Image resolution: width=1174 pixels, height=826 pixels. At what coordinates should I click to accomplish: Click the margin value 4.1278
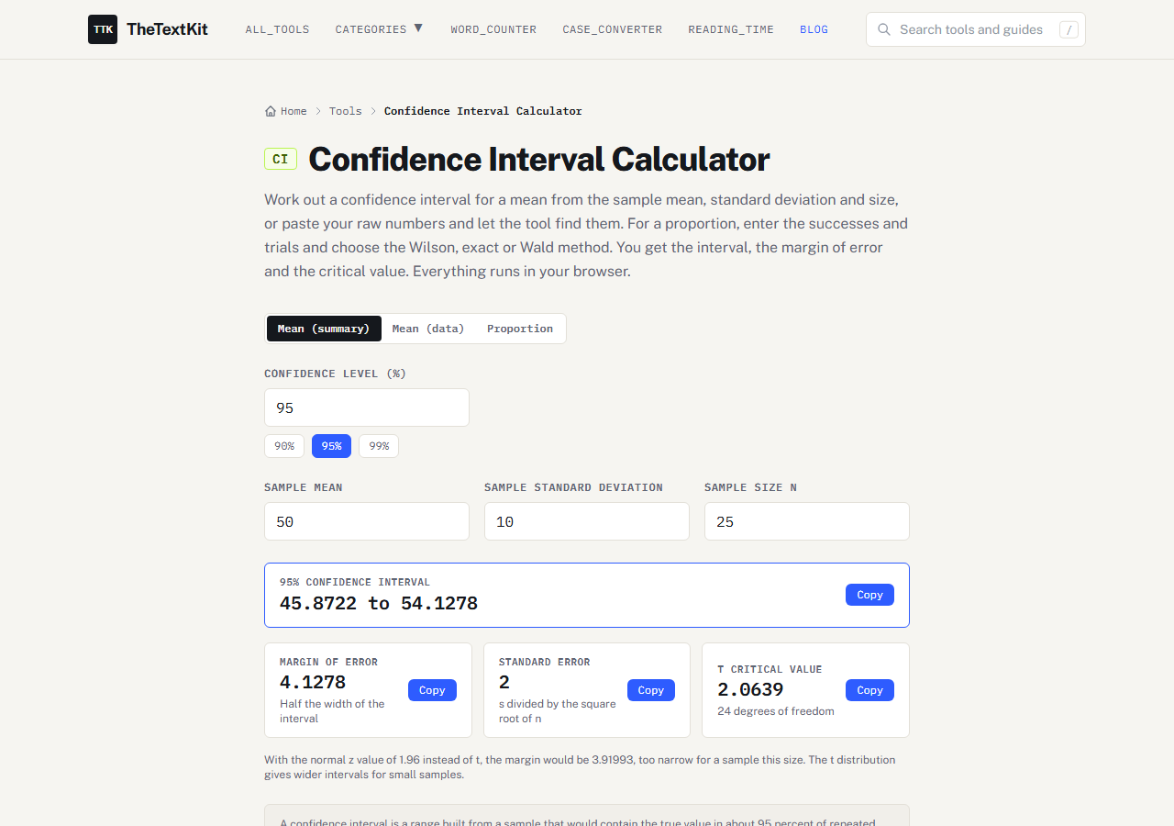[313, 682]
